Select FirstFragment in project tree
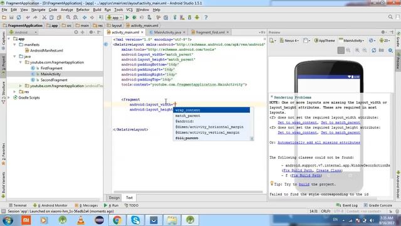 [51, 68]
